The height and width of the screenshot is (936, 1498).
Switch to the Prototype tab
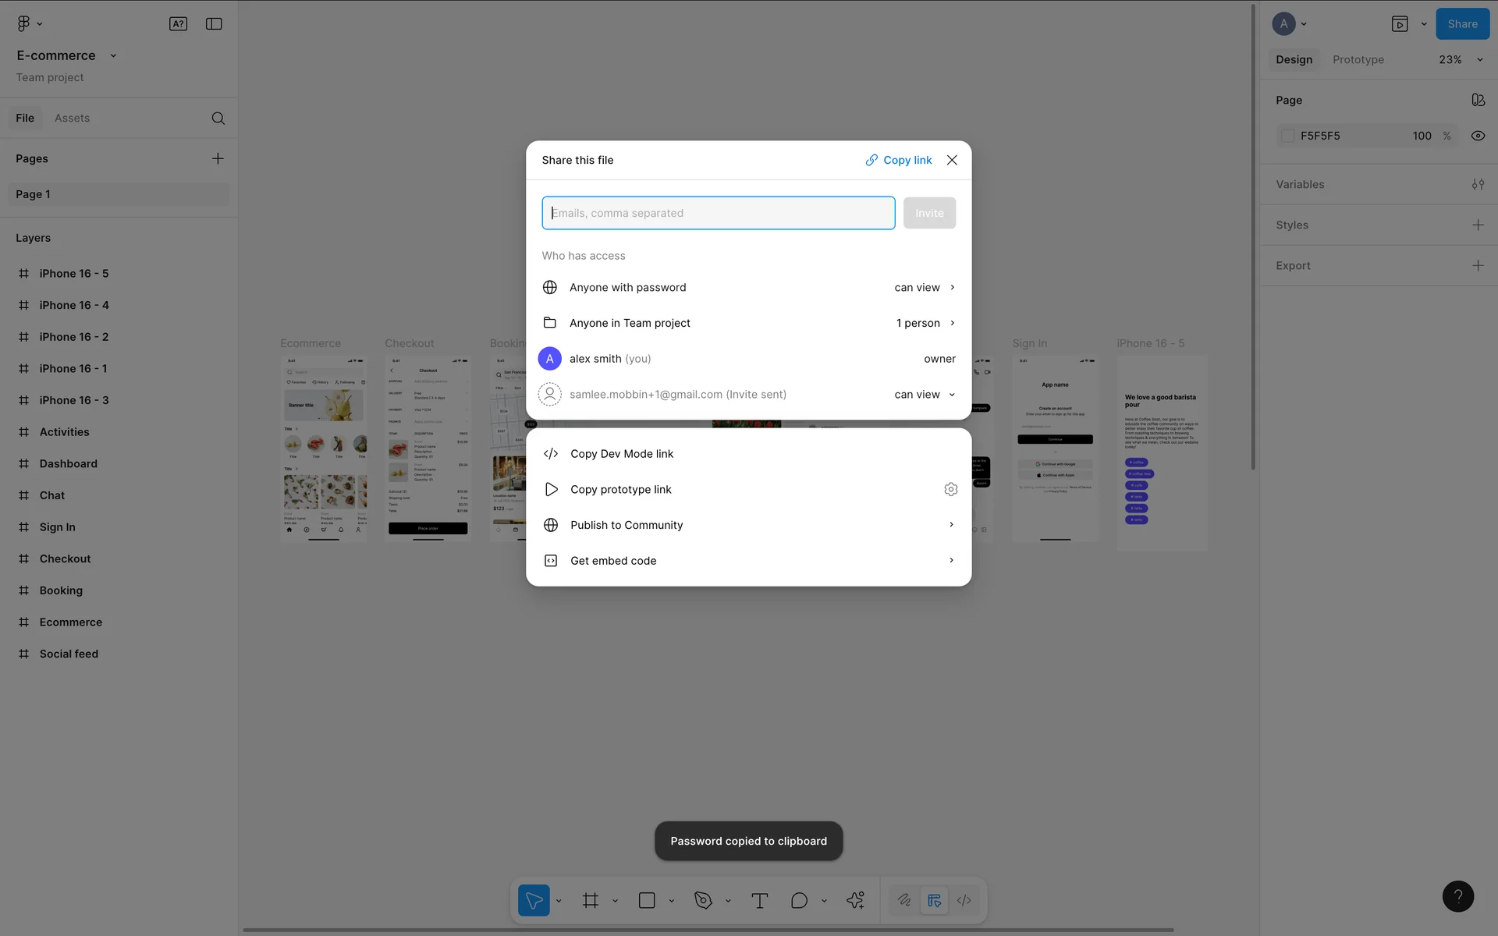coord(1358,60)
